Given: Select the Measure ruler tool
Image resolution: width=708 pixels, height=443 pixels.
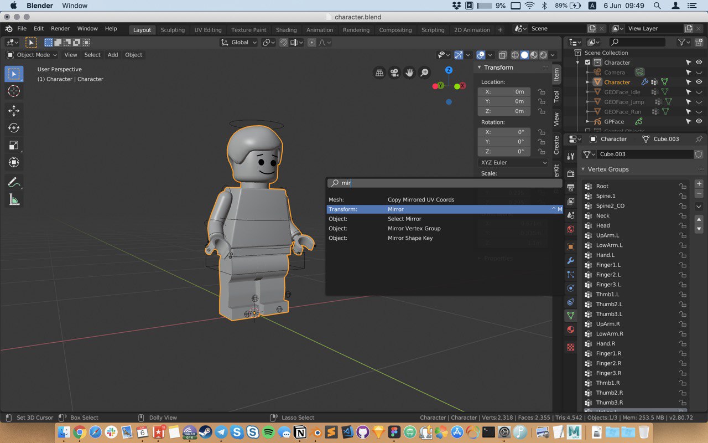Looking at the screenshot, I should (14, 200).
